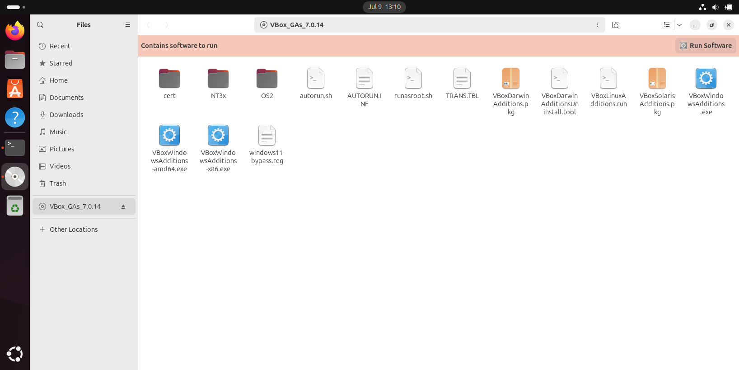Switch to list view

click(x=667, y=25)
